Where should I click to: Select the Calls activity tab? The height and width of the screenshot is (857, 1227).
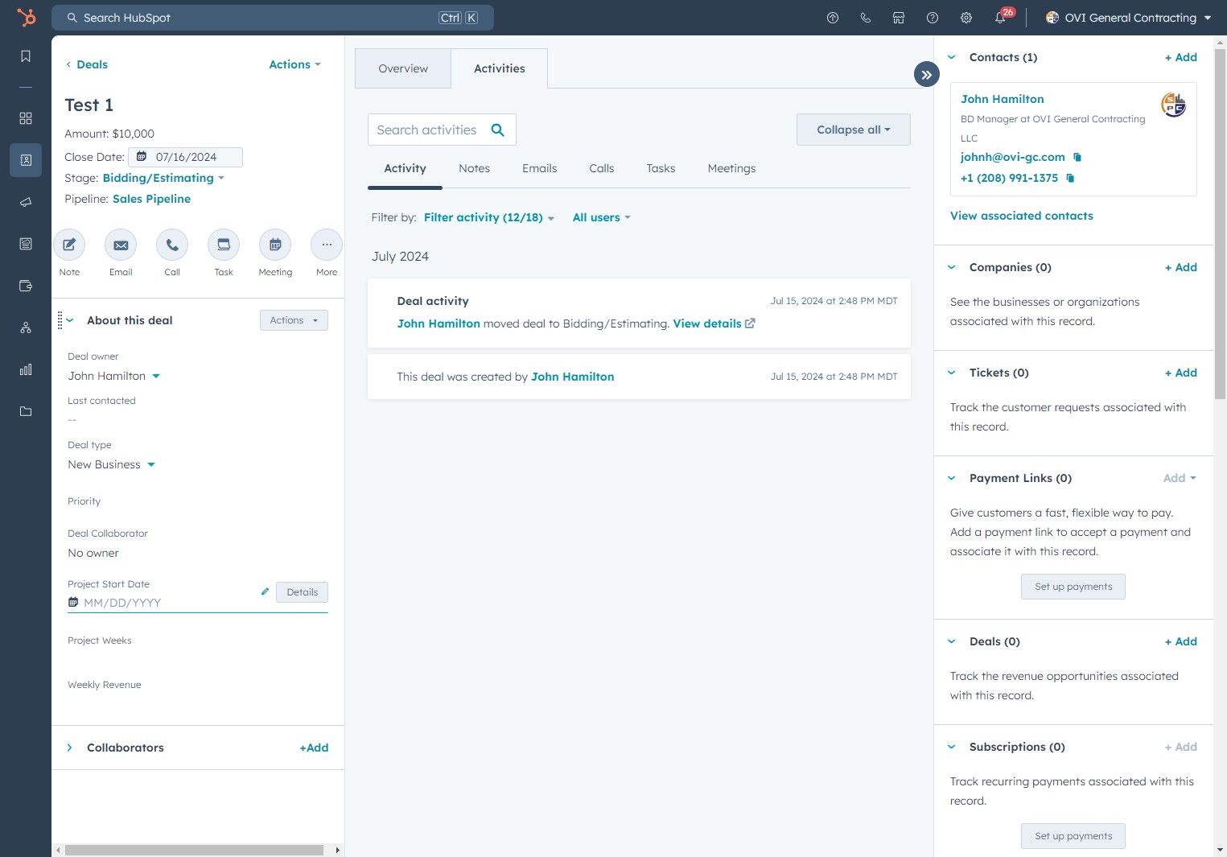pyautogui.click(x=601, y=168)
